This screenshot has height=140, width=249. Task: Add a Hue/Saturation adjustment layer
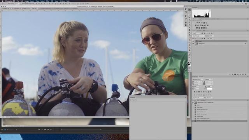coord(196,25)
